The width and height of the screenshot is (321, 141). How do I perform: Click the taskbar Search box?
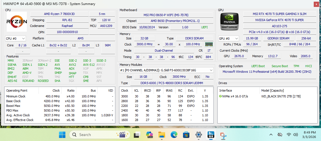[100, 135]
